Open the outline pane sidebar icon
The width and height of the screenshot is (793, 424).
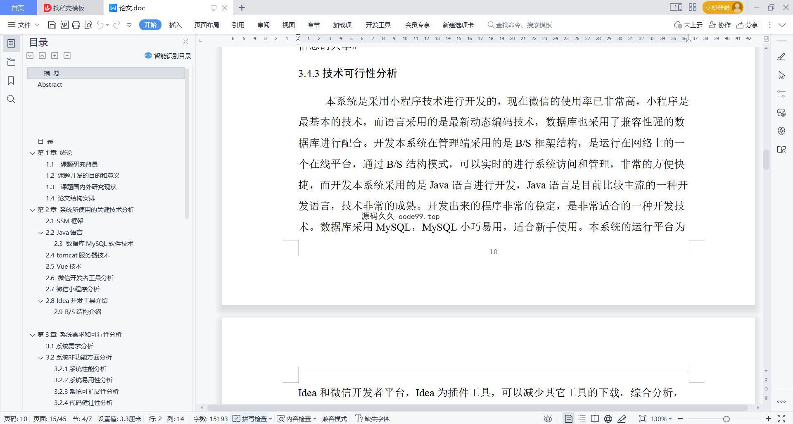[x=11, y=43]
